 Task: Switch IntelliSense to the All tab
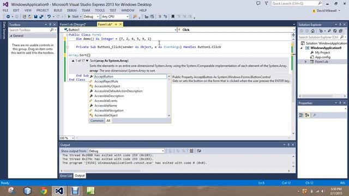point(108,121)
